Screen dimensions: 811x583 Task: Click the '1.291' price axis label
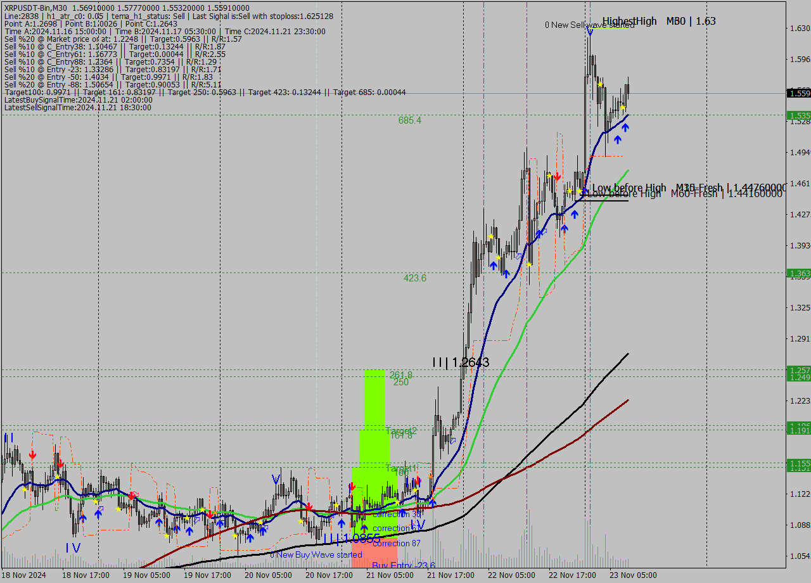click(x=800, y=338)
